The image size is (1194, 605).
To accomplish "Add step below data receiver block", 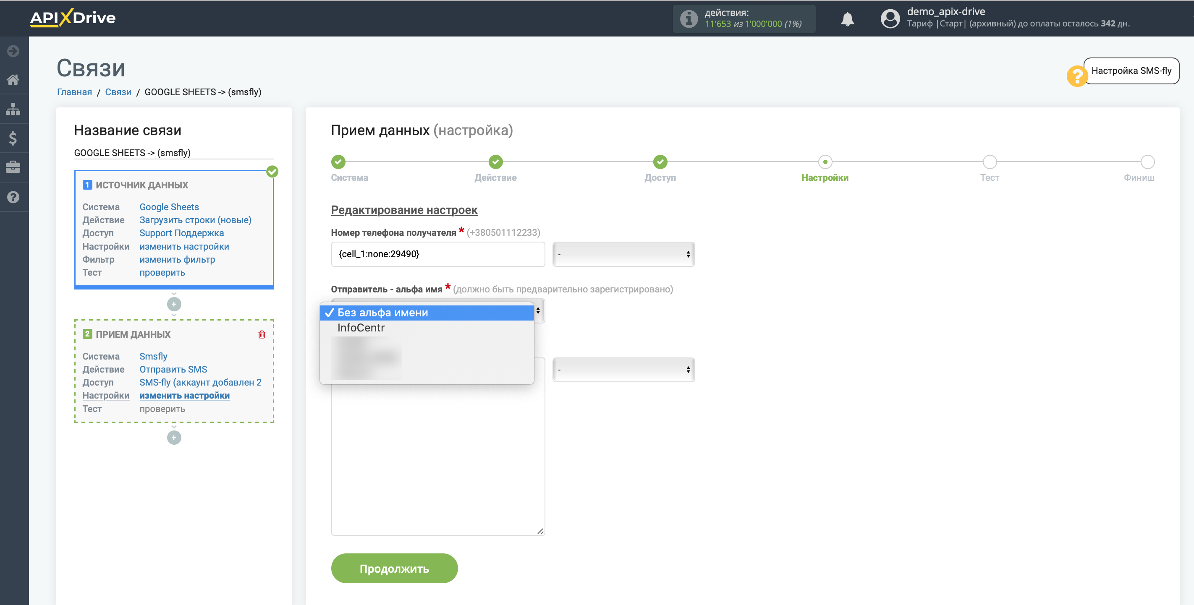I will pos(174,438).
